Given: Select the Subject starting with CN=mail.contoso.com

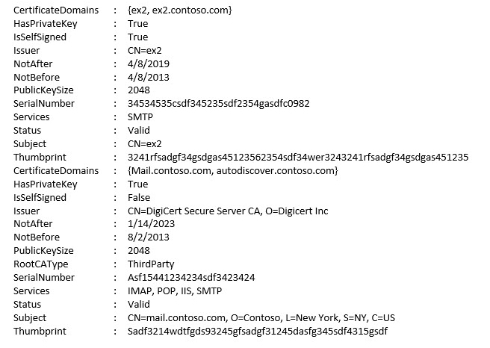Looking at the screenshot, I should pyautogui.click(x=261, y=317).
